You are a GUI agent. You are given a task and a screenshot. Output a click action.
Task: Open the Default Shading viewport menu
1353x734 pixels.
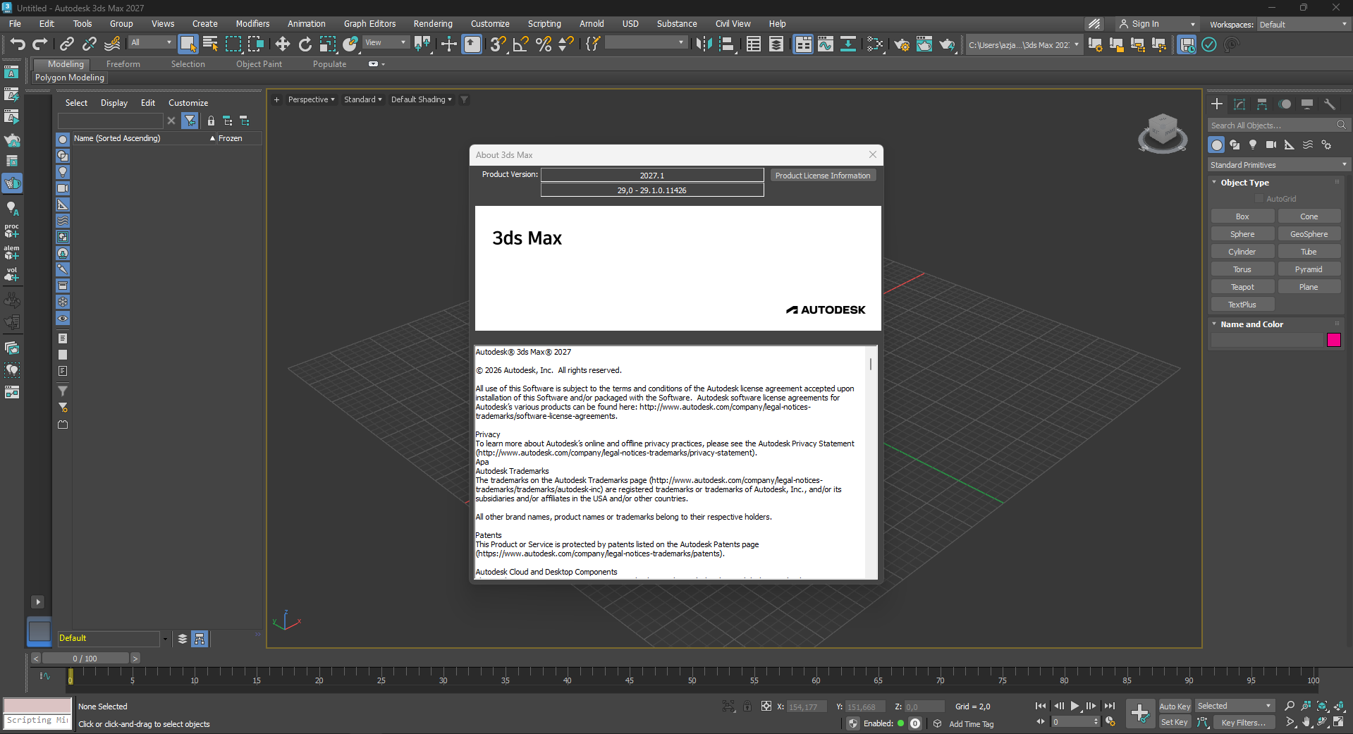coord(422,99)
